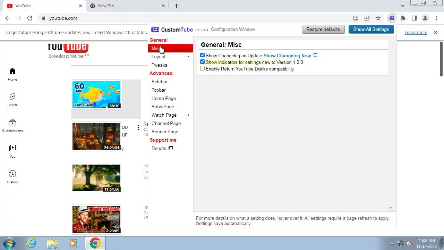Open the 11:54:56 tree landscape video thumbnail
Image resolution: width=444 pixels, height=250 pixels.
point(96,178)
